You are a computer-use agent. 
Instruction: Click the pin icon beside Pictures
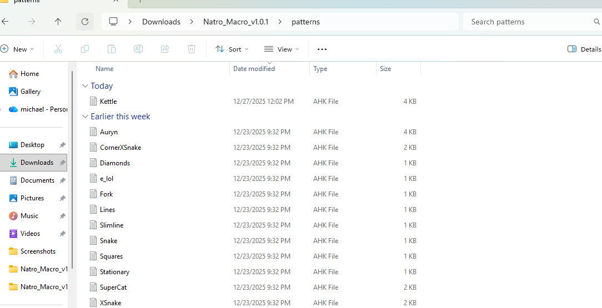(62, 198)
